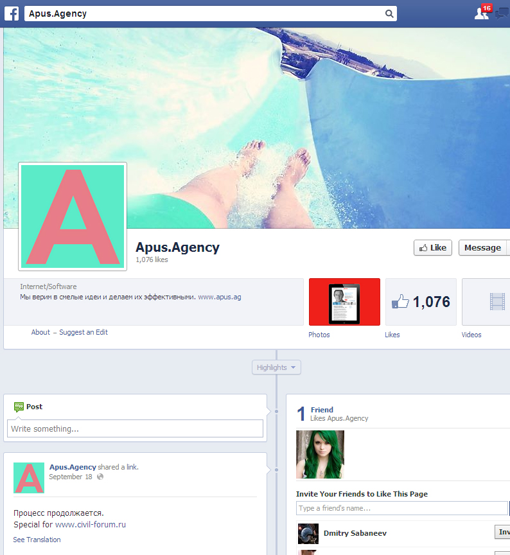
Task: Click the green Post quote icon
Action: [x=19, y=407]
